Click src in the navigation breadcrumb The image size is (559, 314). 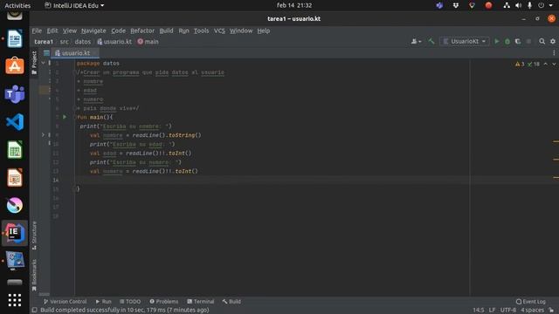(x=64, y=42)
